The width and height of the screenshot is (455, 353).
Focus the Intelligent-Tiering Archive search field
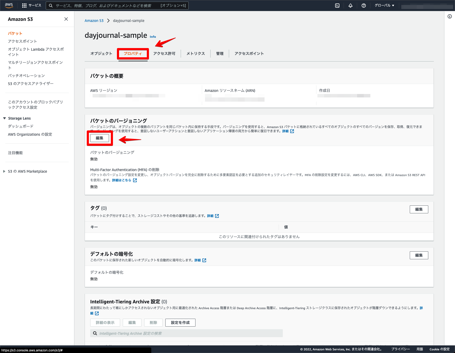(186, 333)
